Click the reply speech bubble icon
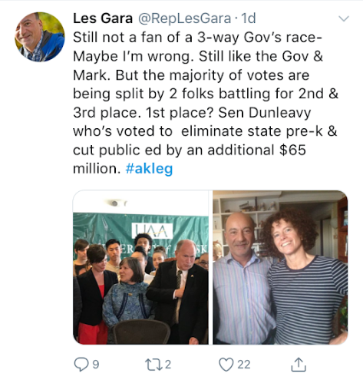Viewport: 363px width, 380px height. (81, 364)
